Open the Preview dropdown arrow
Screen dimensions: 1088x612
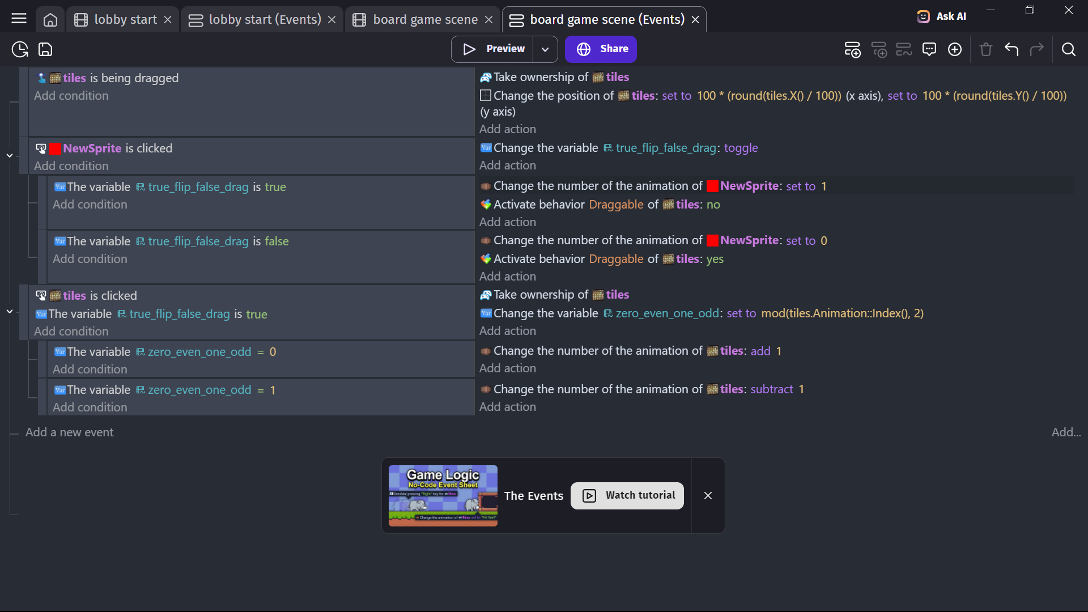point(545,49)
